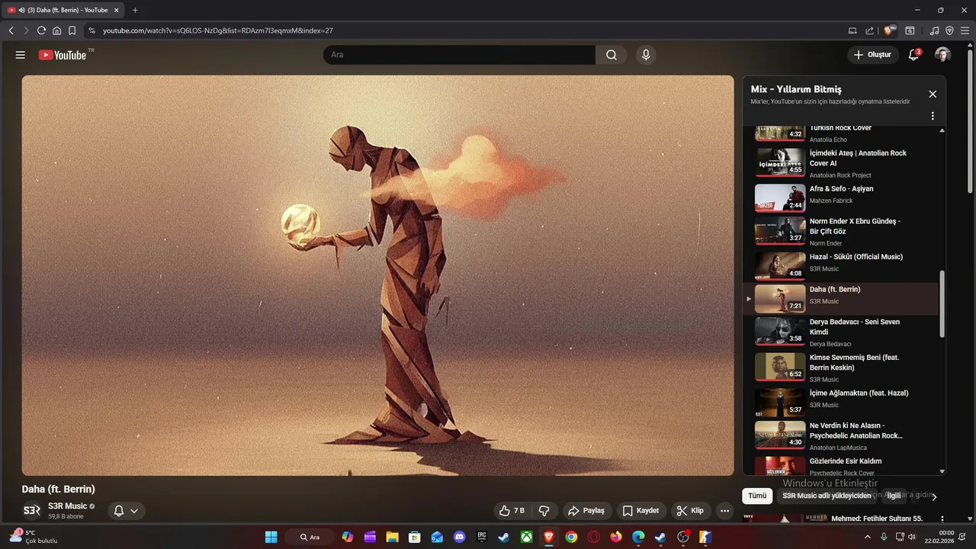This screenshot has height=549, width=976.
Task: Open the Brave VPN shield icon
Action: pyautogui.click(x=949, y=30)
